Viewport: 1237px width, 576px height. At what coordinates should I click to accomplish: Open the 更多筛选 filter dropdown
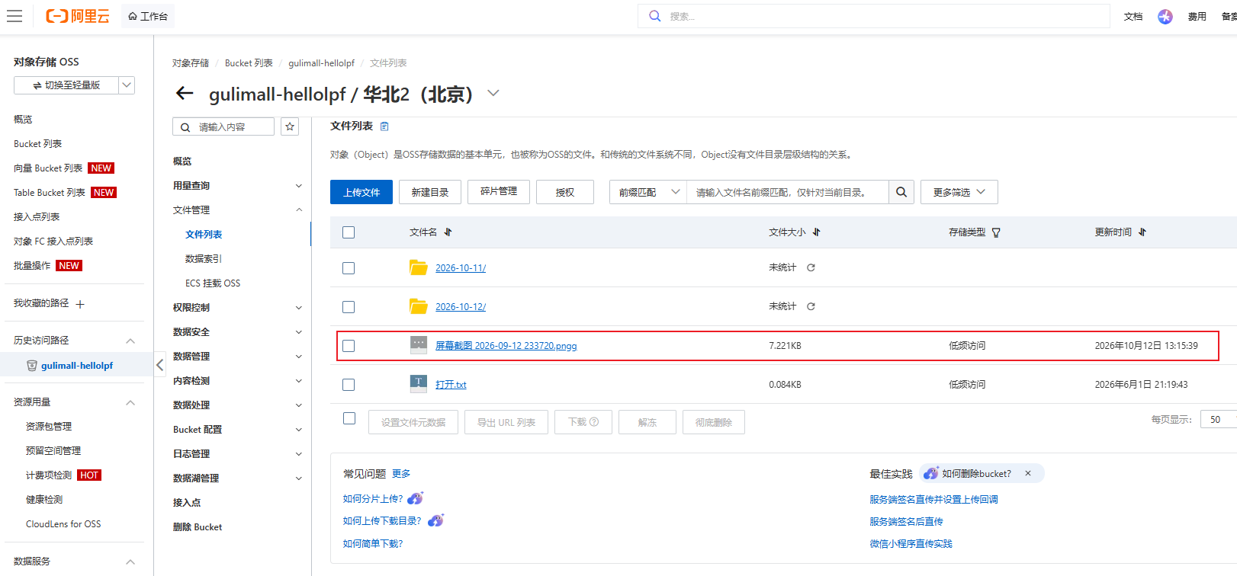tap(959, 192)
